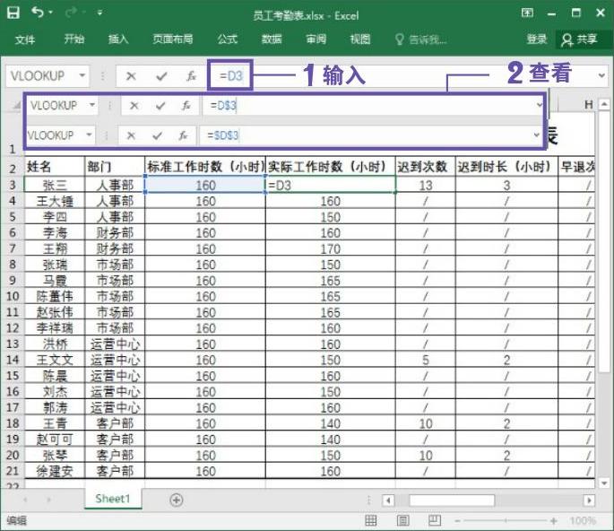This screenshot has height=531, width=614.
Task: Switch to the 插入 ribbon tab
Action: (x=118, y=39)
